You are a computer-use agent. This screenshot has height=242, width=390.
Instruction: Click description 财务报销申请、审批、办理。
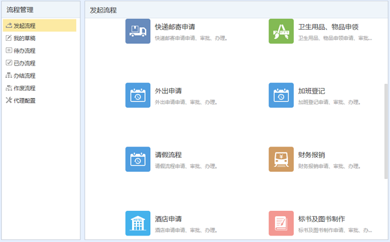[x=330, y=166]
